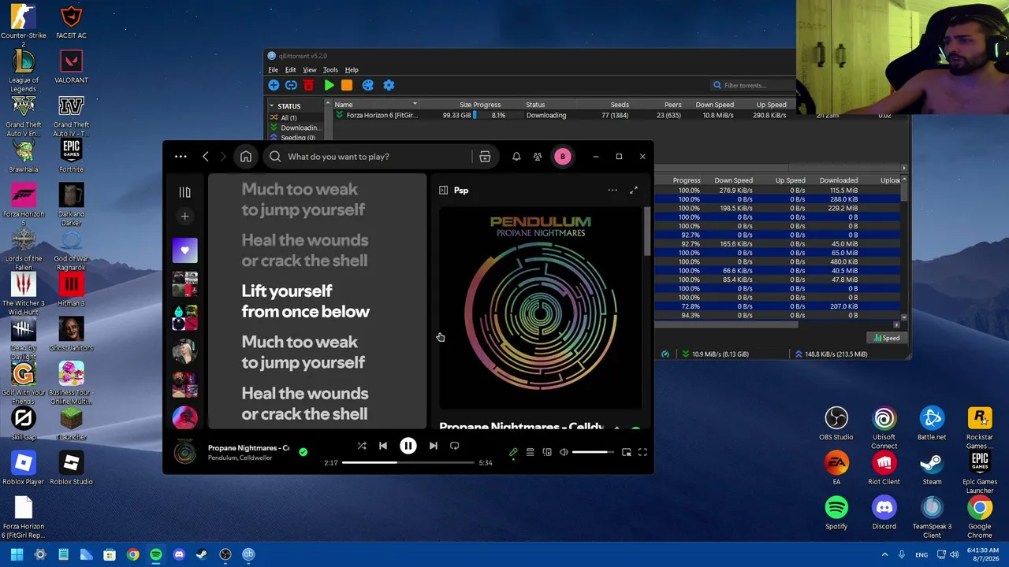Switch Spotify to fullscreen mode
1009x567 pixels.
click(642, 452)
